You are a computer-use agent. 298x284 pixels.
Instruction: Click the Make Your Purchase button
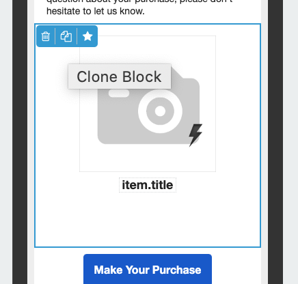click(x=148, y=269)
